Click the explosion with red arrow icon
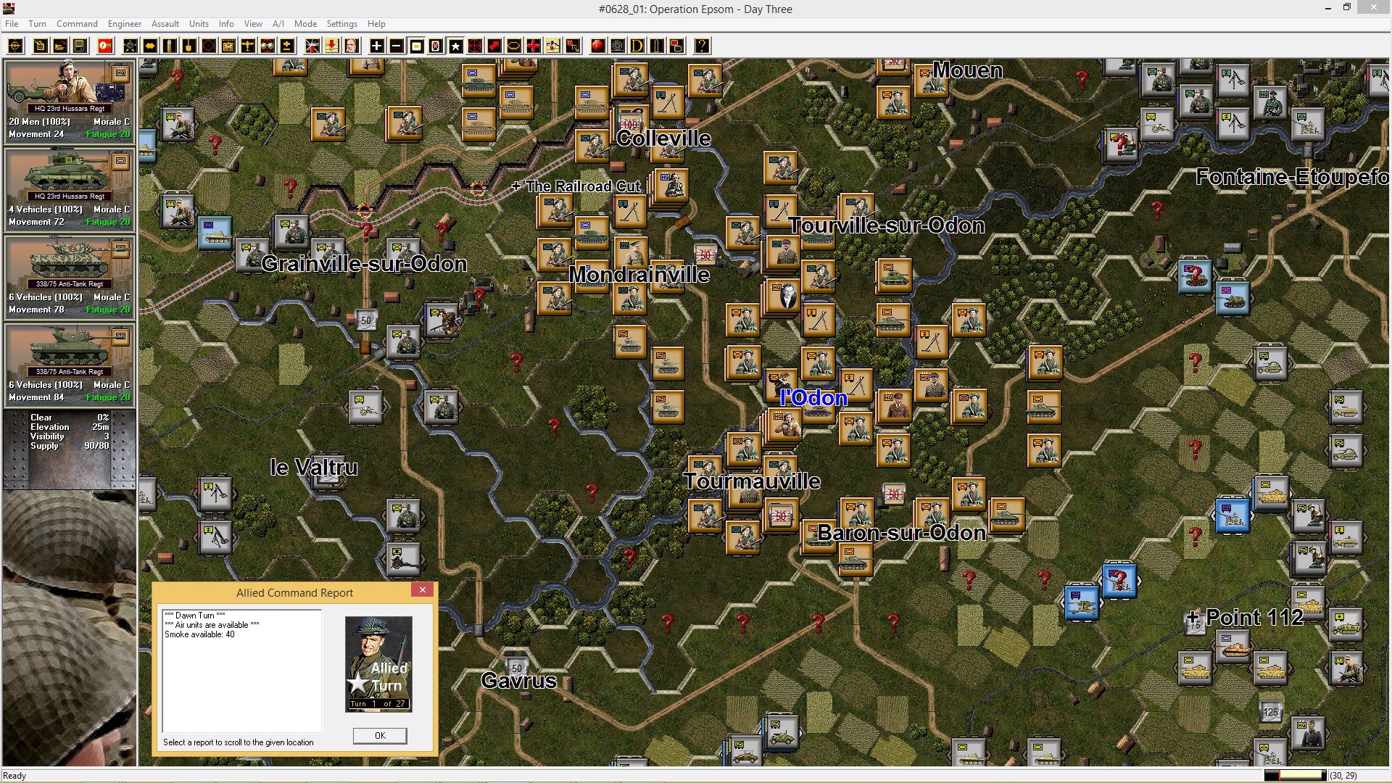1392x783 pixels. tap(312, 46)
